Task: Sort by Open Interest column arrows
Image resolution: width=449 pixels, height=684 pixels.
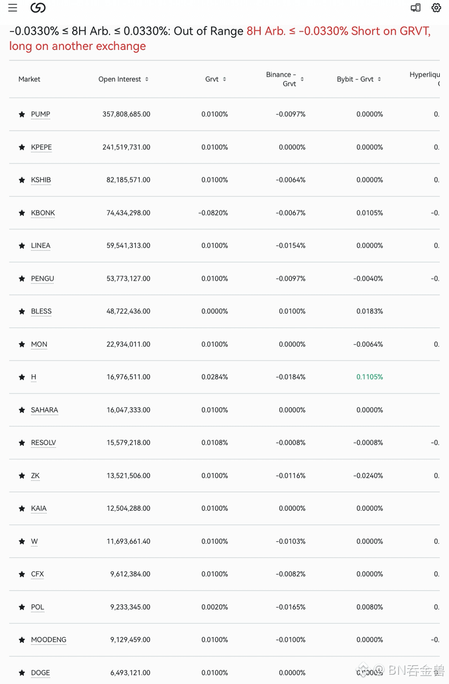Action: pos(146,79)
